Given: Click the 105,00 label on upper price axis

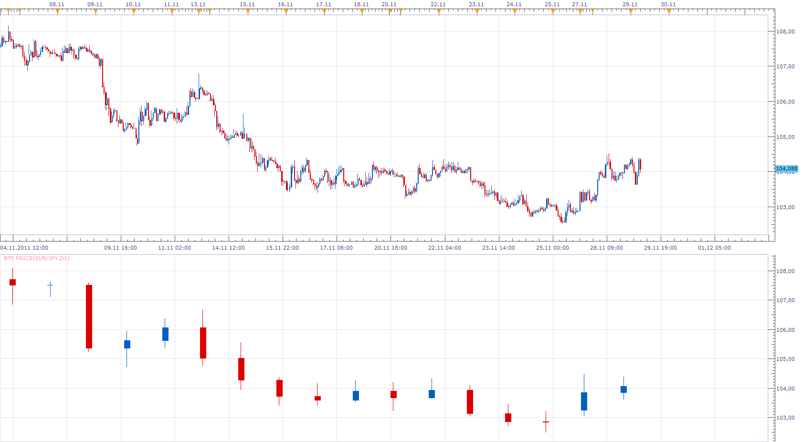Looking at the screenshot, I should pos(785,137).
